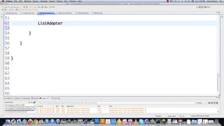Click the PID column header in LogCat
The height and width of the screenshot is (126, 224).
(57, 106)
